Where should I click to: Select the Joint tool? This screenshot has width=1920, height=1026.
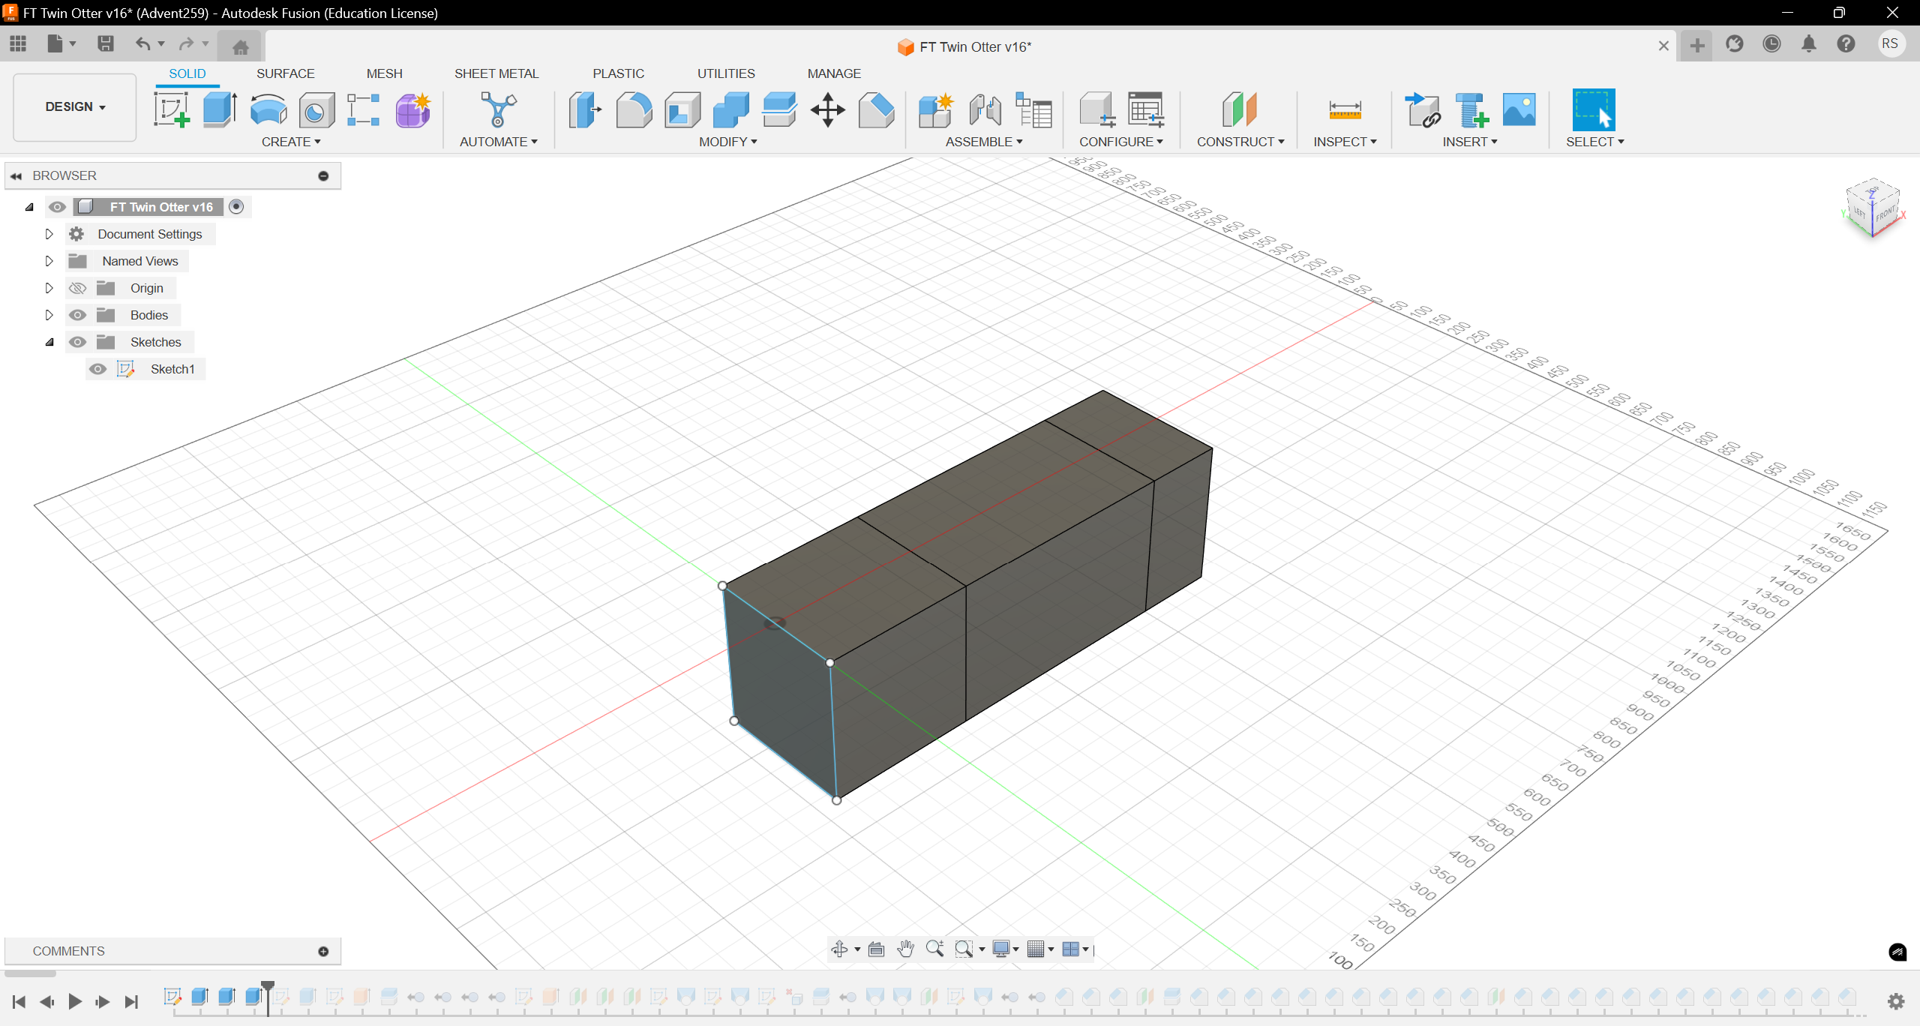[x=985, y=109]
